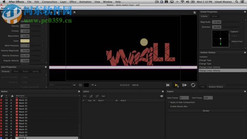Select the Actions History bottom tab
Image resolution: width=247 pixels, height=139 pixels.
(216, 87)
